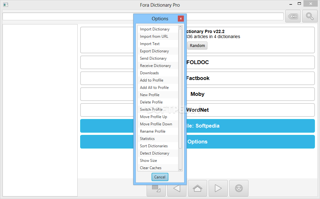Click the list menu icon in bottom toolbar
The image size is (320, 199).
click(156, 189)
